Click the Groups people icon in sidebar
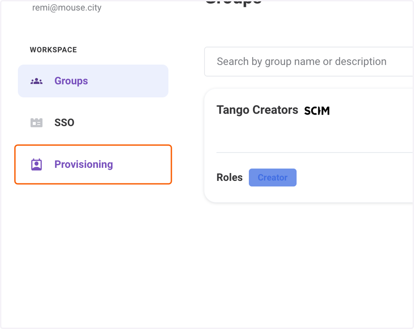 point(36,81)
